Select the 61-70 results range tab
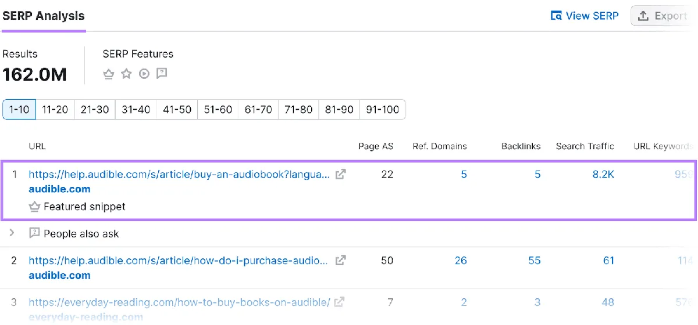Screen dimensions: 698x325 [258, 109]
